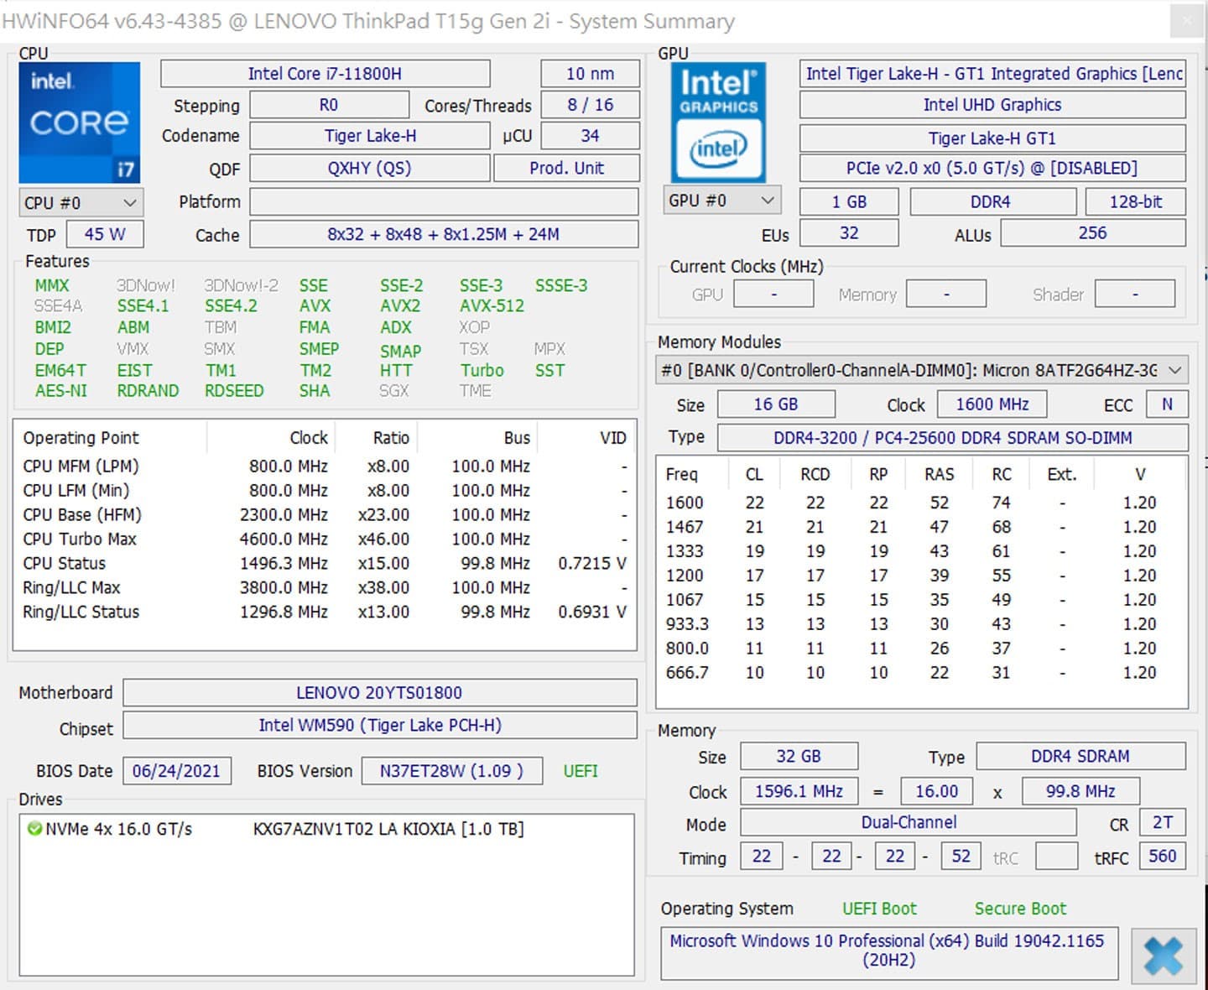Click the 45 W TDP field
This screenshot has width=1208, height=990.
105,235
